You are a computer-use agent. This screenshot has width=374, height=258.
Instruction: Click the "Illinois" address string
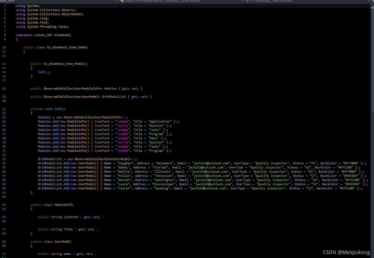[163, 172]
